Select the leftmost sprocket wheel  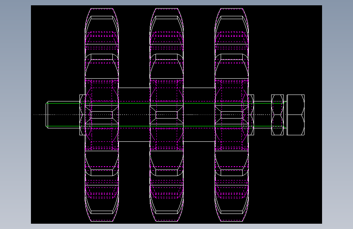coord(102,115)
